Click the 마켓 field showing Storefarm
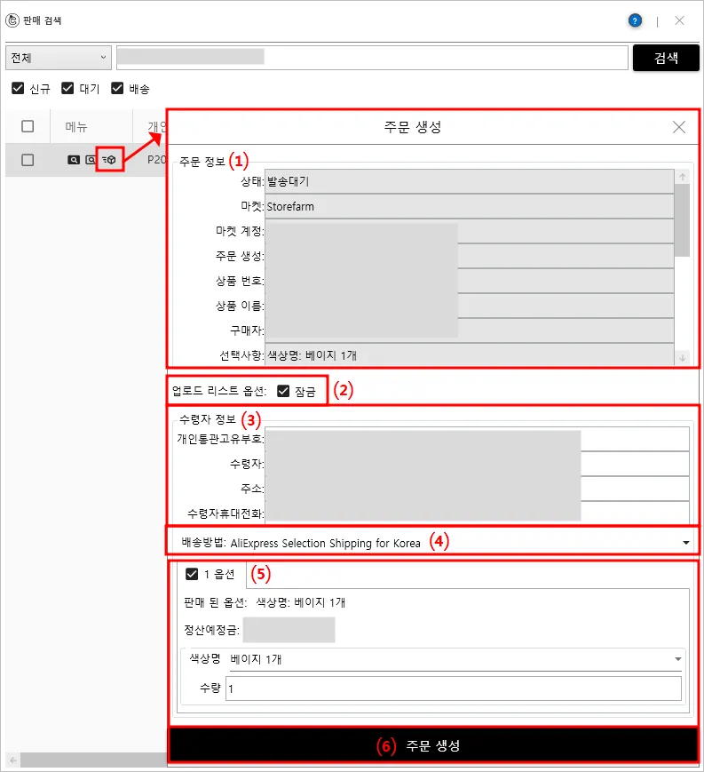The height and width of the screenshot is (772, 704). point(470,206)
